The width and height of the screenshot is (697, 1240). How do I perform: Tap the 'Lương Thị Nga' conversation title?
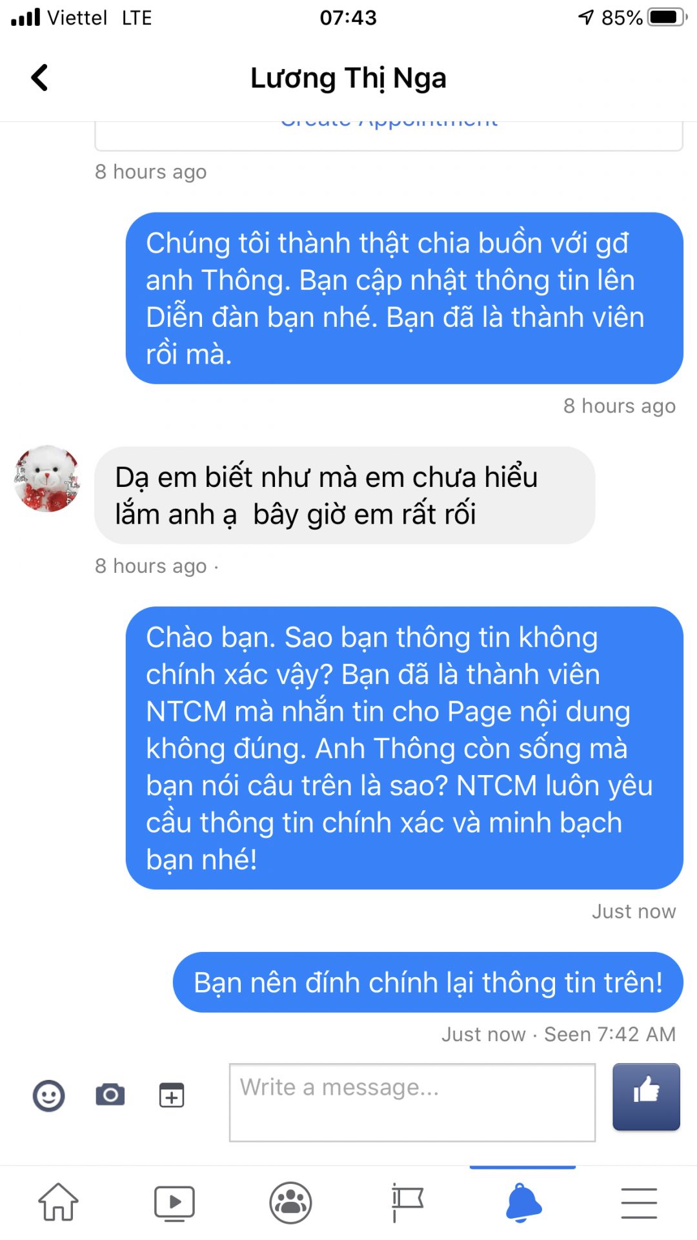[348, 78]
